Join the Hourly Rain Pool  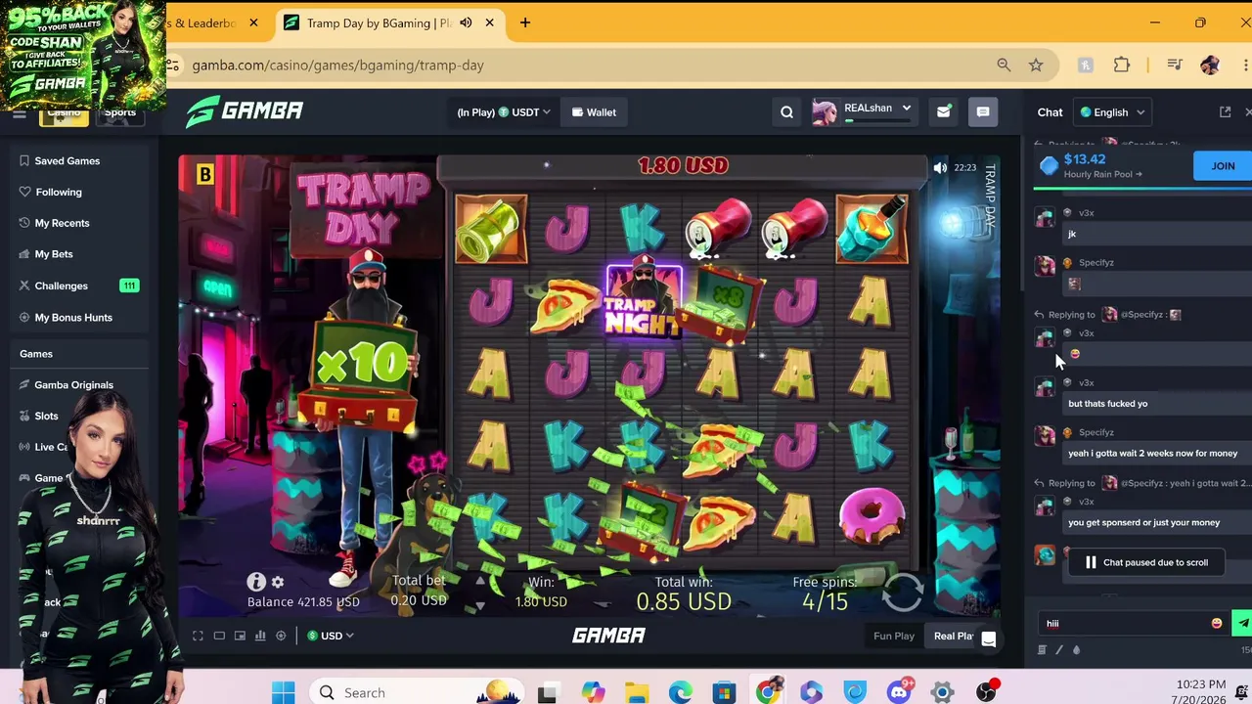[1223, 166]
